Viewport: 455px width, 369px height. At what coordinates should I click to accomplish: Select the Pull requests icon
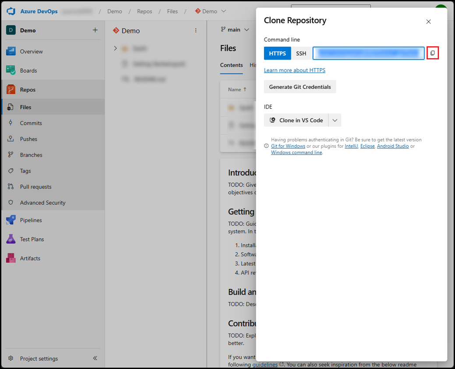(11, 187)
